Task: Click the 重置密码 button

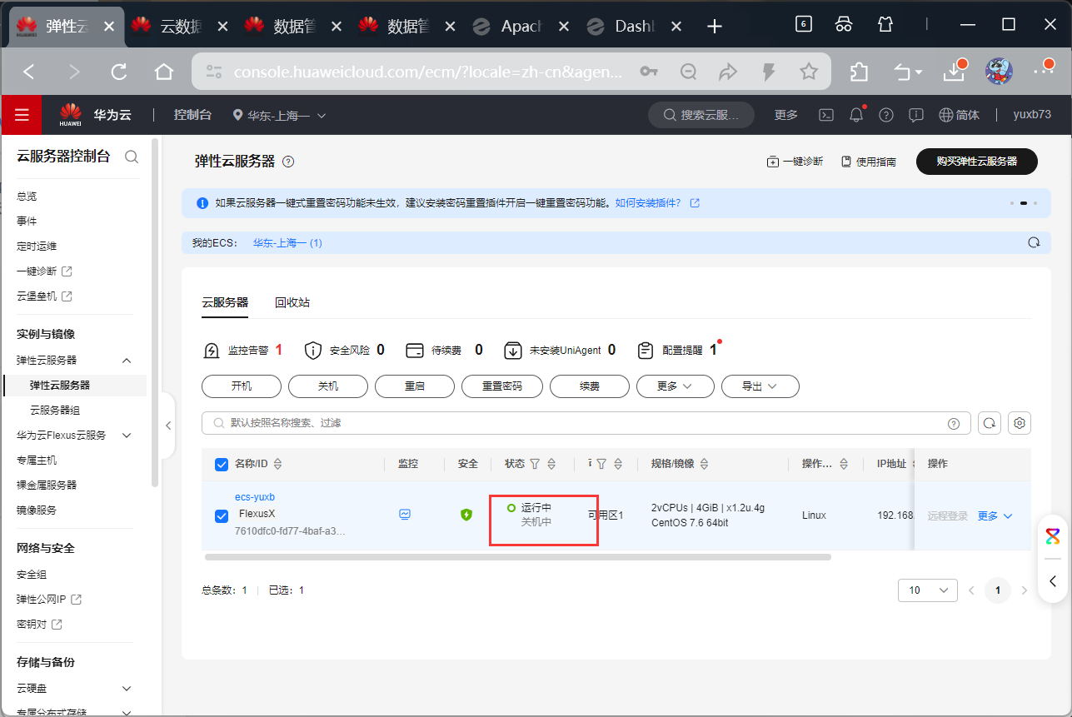Action: point(502,386)
